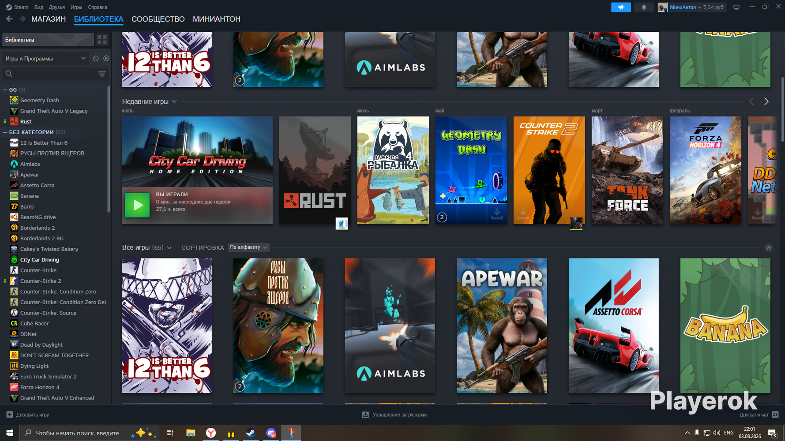Image resolution: width=785 pixels, height=441 pixels.
Task: Expand the Все игры shelf dropdown
Action: click(x=169, y=248)
